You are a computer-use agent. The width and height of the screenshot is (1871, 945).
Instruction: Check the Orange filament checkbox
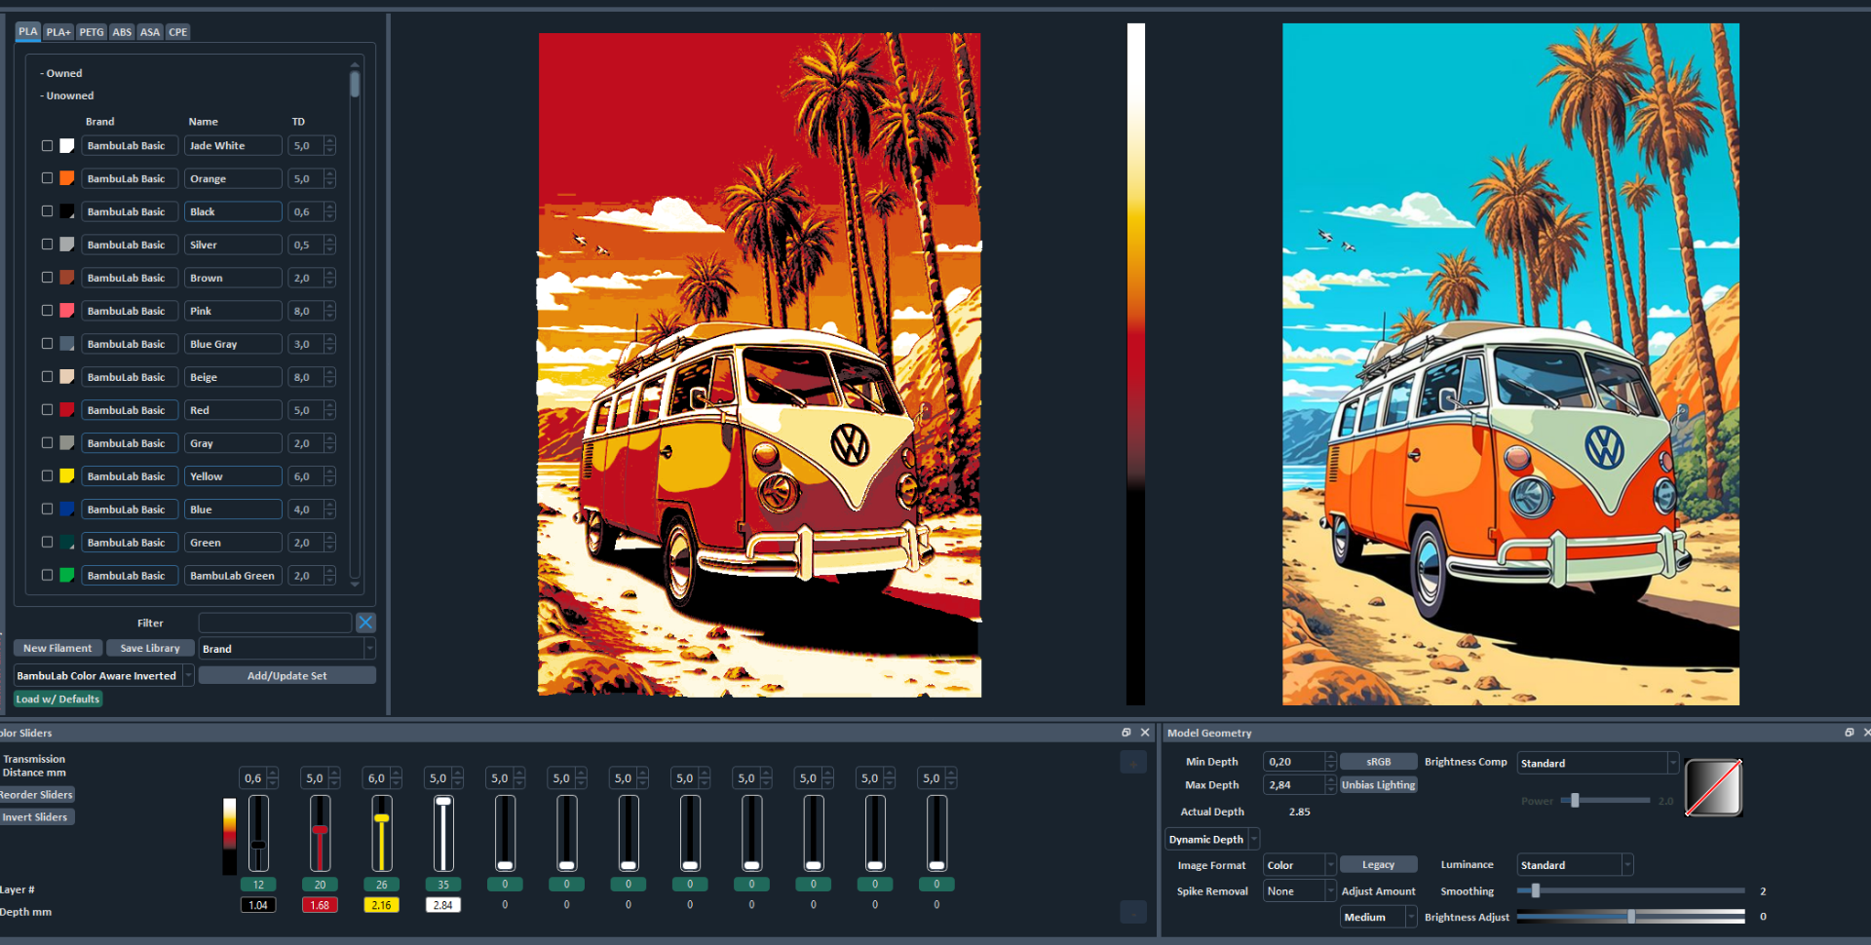[47, 178]
